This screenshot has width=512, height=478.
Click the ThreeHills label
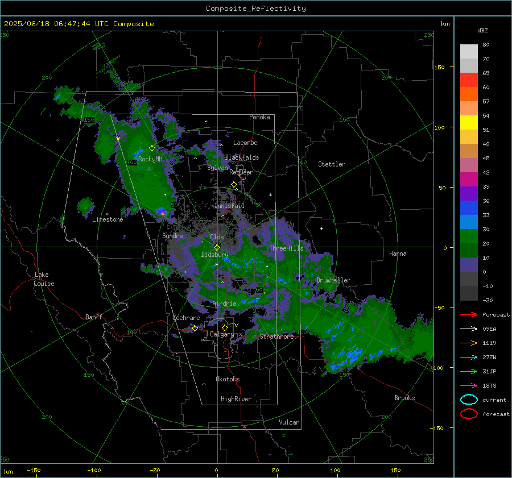pyautogui.click(x=286, y=248)
